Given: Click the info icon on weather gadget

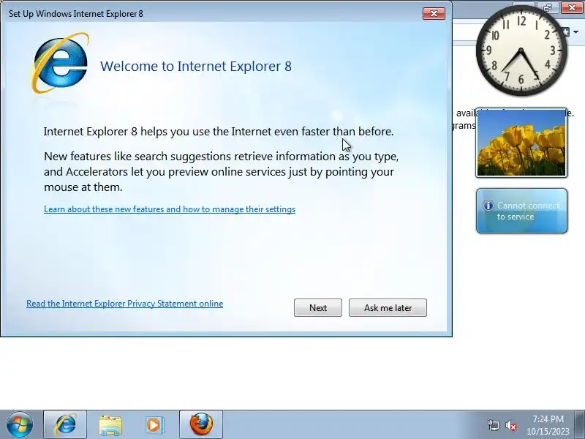Looking at the screenshot, I should coord(488,206).
